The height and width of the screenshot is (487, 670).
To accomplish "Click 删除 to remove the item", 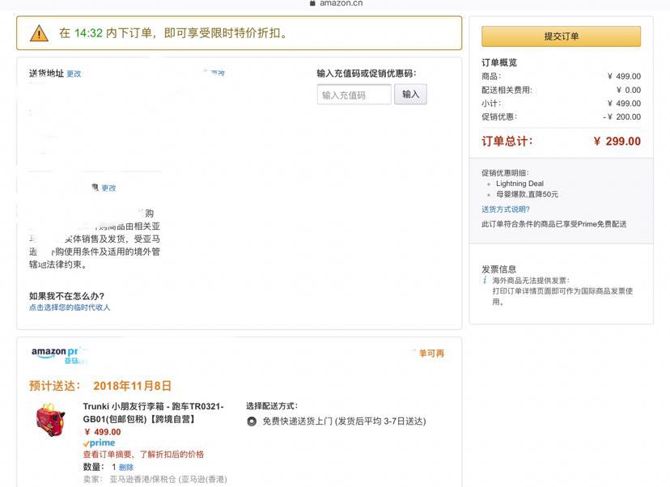I will pos(126,468).
